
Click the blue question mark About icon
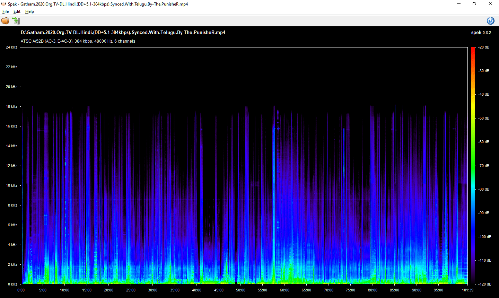coord(491,21)
